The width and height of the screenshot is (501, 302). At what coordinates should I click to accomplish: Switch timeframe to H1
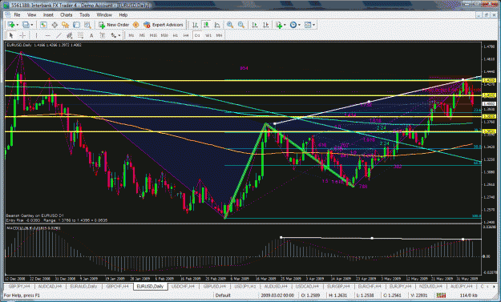175,35
